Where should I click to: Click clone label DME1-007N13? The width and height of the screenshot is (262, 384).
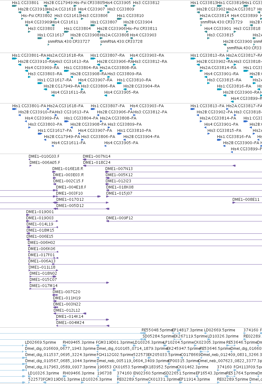click(x=119, y=169)
